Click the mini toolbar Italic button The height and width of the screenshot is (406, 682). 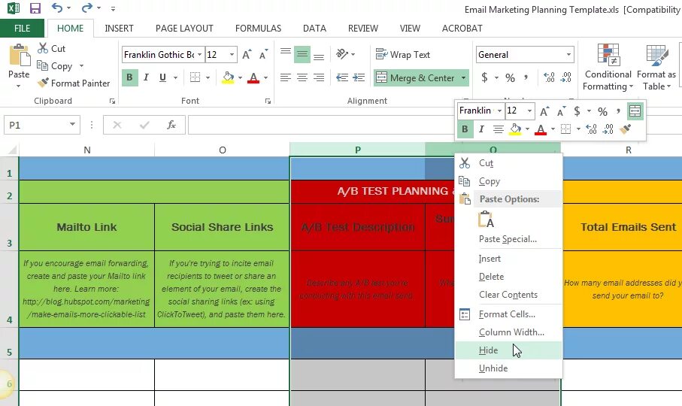[x=481, y=129]
